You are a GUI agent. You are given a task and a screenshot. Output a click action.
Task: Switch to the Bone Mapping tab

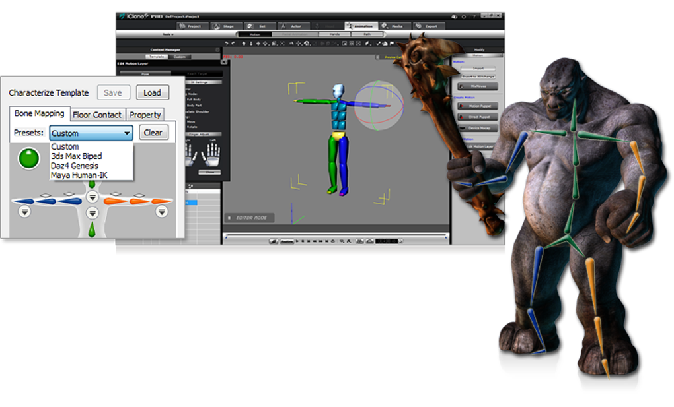[x=40, y=113]
